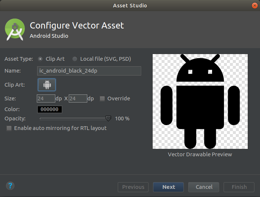Open the Clip Art Android icon picker
260x197 pixels.
coord(47,85)
